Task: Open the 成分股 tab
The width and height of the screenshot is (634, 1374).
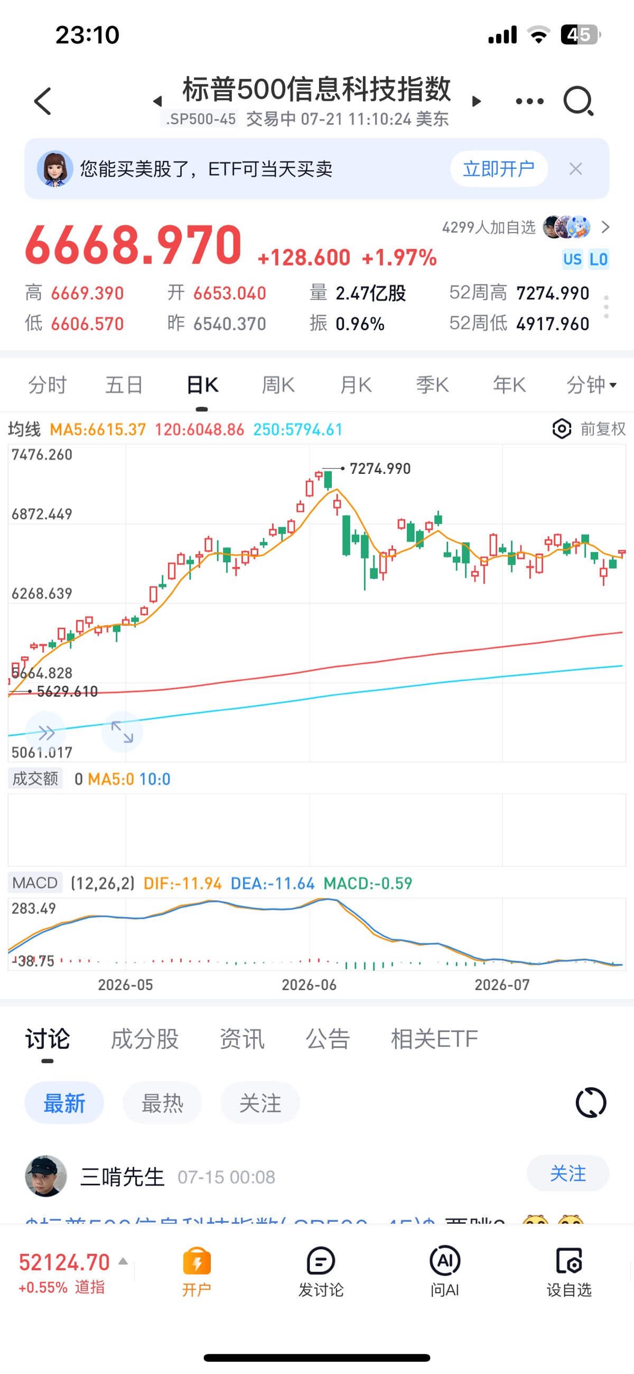Action: [x=144, y=1039]
